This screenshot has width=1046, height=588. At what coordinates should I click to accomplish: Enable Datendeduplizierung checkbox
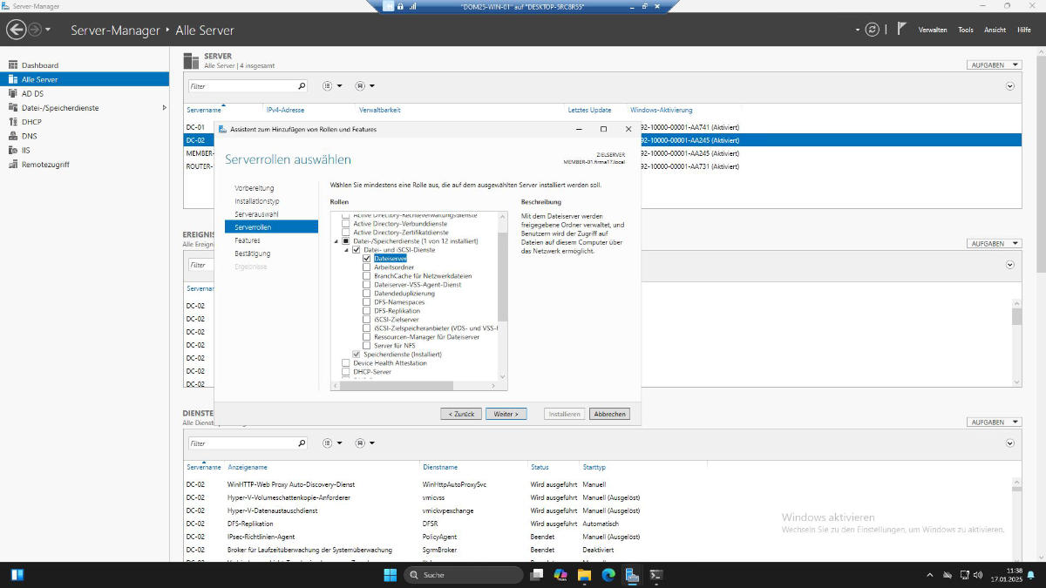click(367, 294)
